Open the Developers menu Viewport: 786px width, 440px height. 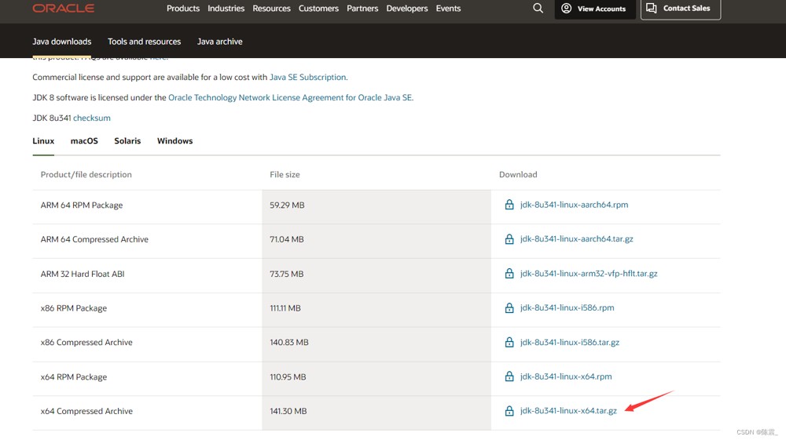pyautogui.click(x=407, y=9)
